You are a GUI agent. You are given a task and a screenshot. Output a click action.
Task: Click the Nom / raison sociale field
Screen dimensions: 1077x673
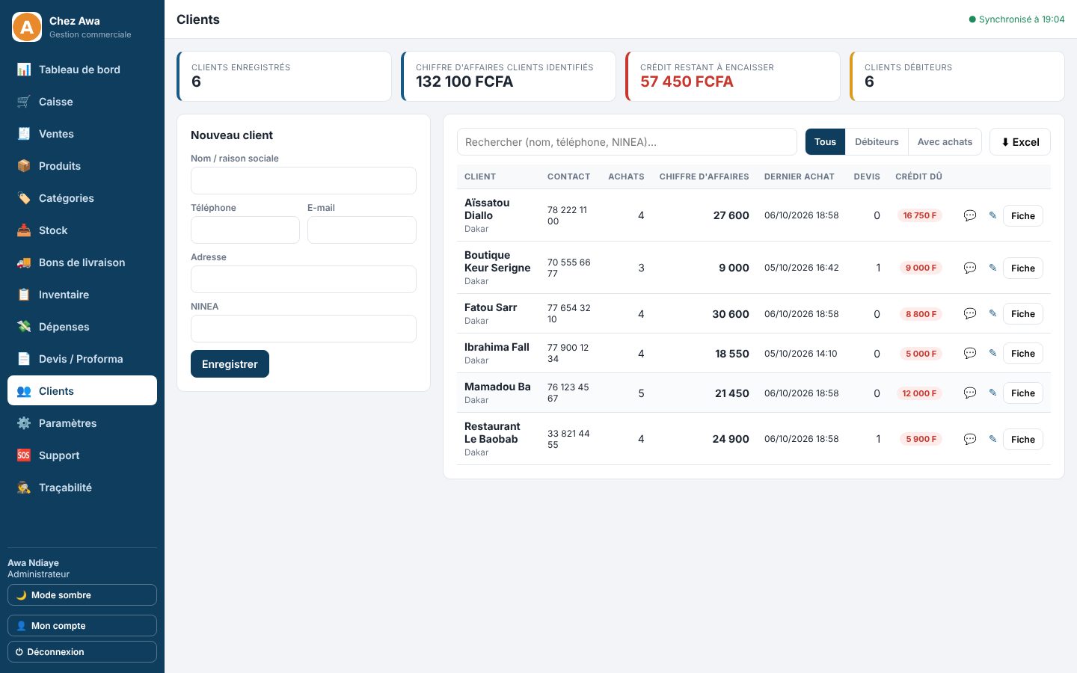pyautogui.click(x=304, y=181)
